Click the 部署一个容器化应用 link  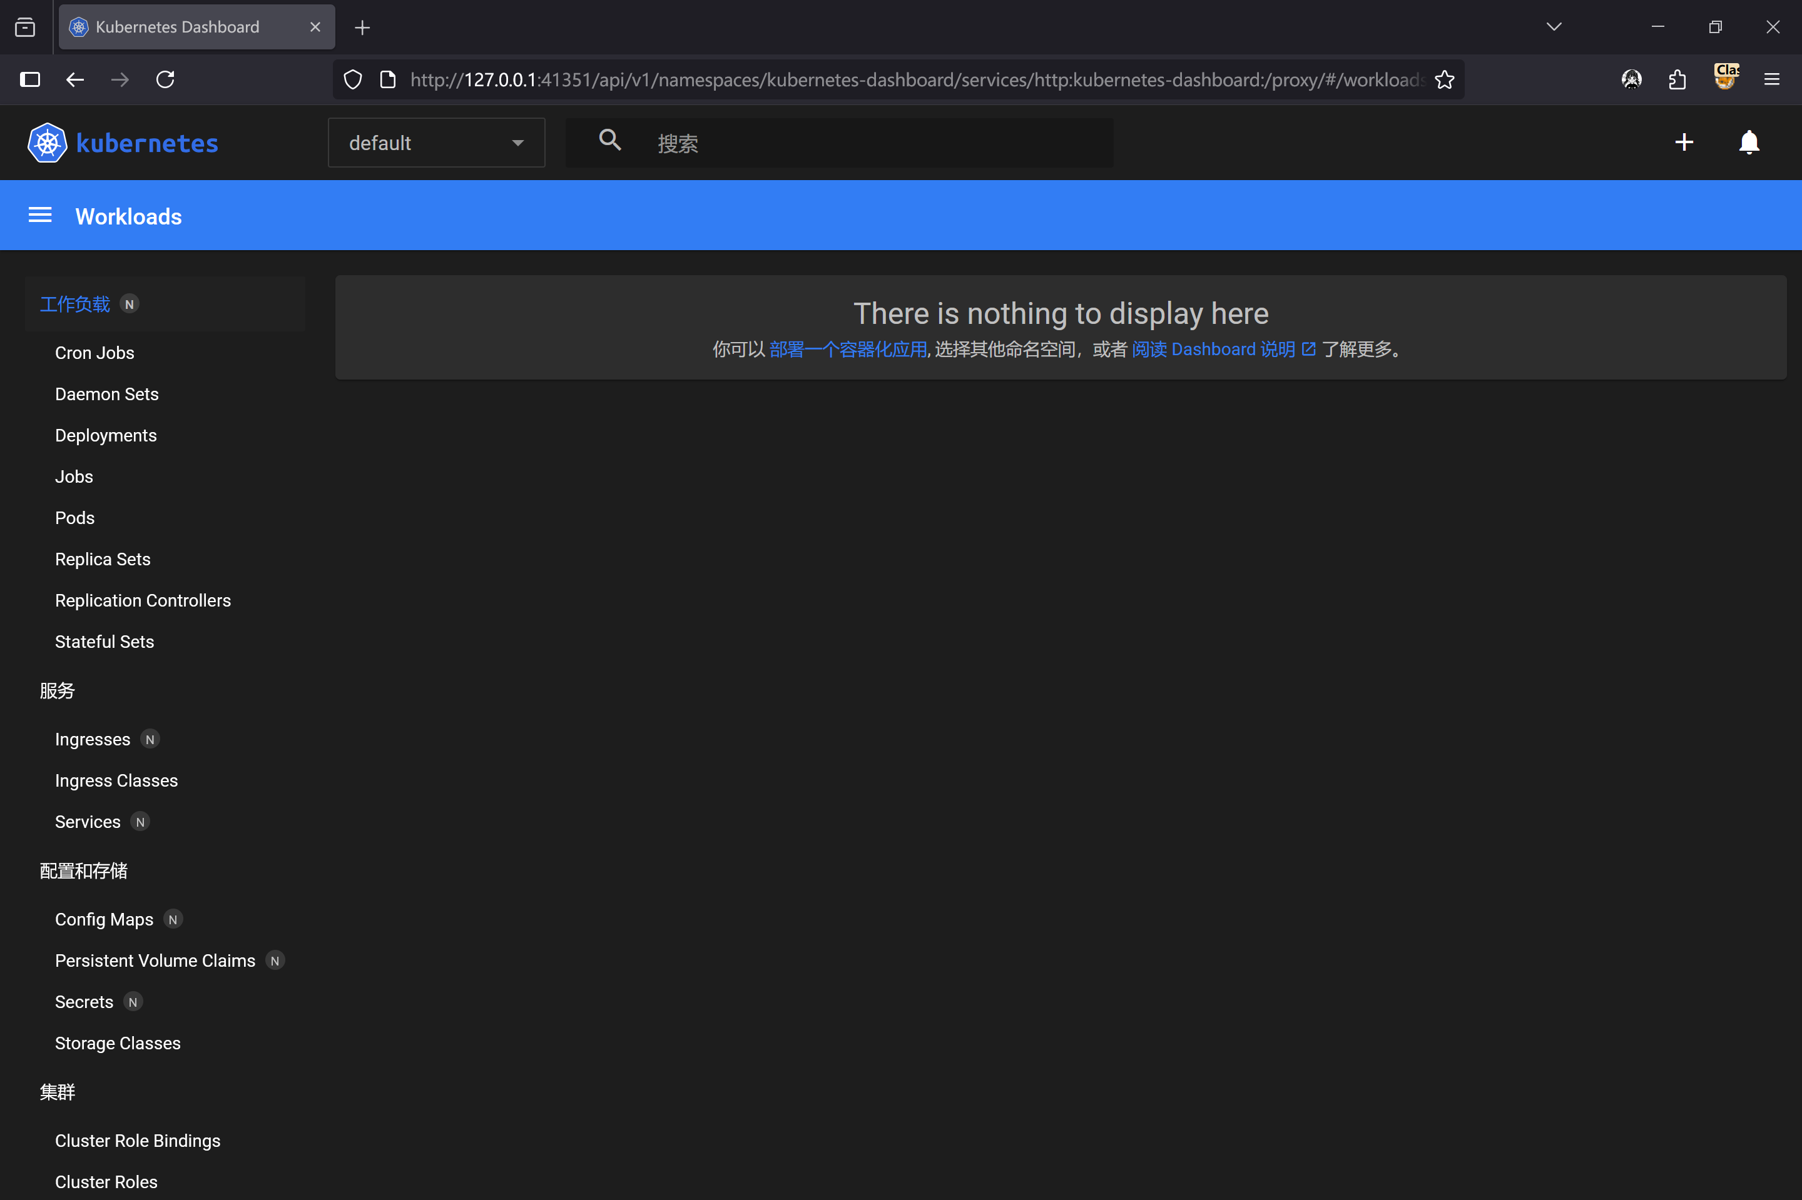[848, 349]
